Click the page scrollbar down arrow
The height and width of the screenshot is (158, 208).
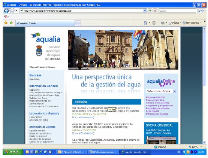pyautogui.click(x=204, y=142)
